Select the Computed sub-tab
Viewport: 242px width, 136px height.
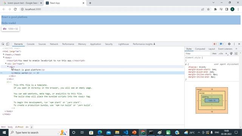[x=200, y=49]
